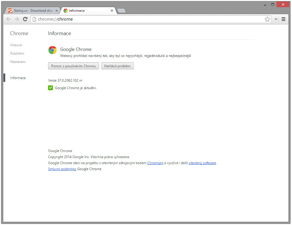This screenshot has width=292, height=225.
Task: Click the Stahuj.cz tab favicon
Action: pyautogui.click(x=10, y=10)
